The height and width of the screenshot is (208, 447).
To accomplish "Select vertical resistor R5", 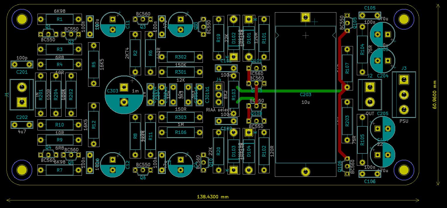I will pos(94,64).
